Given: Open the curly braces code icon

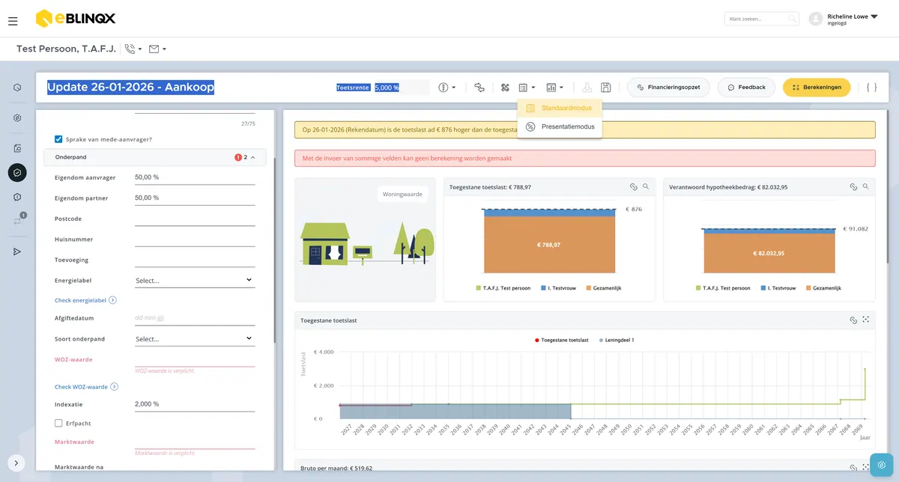Looking at the screenshot, I should tap(871, 88).
